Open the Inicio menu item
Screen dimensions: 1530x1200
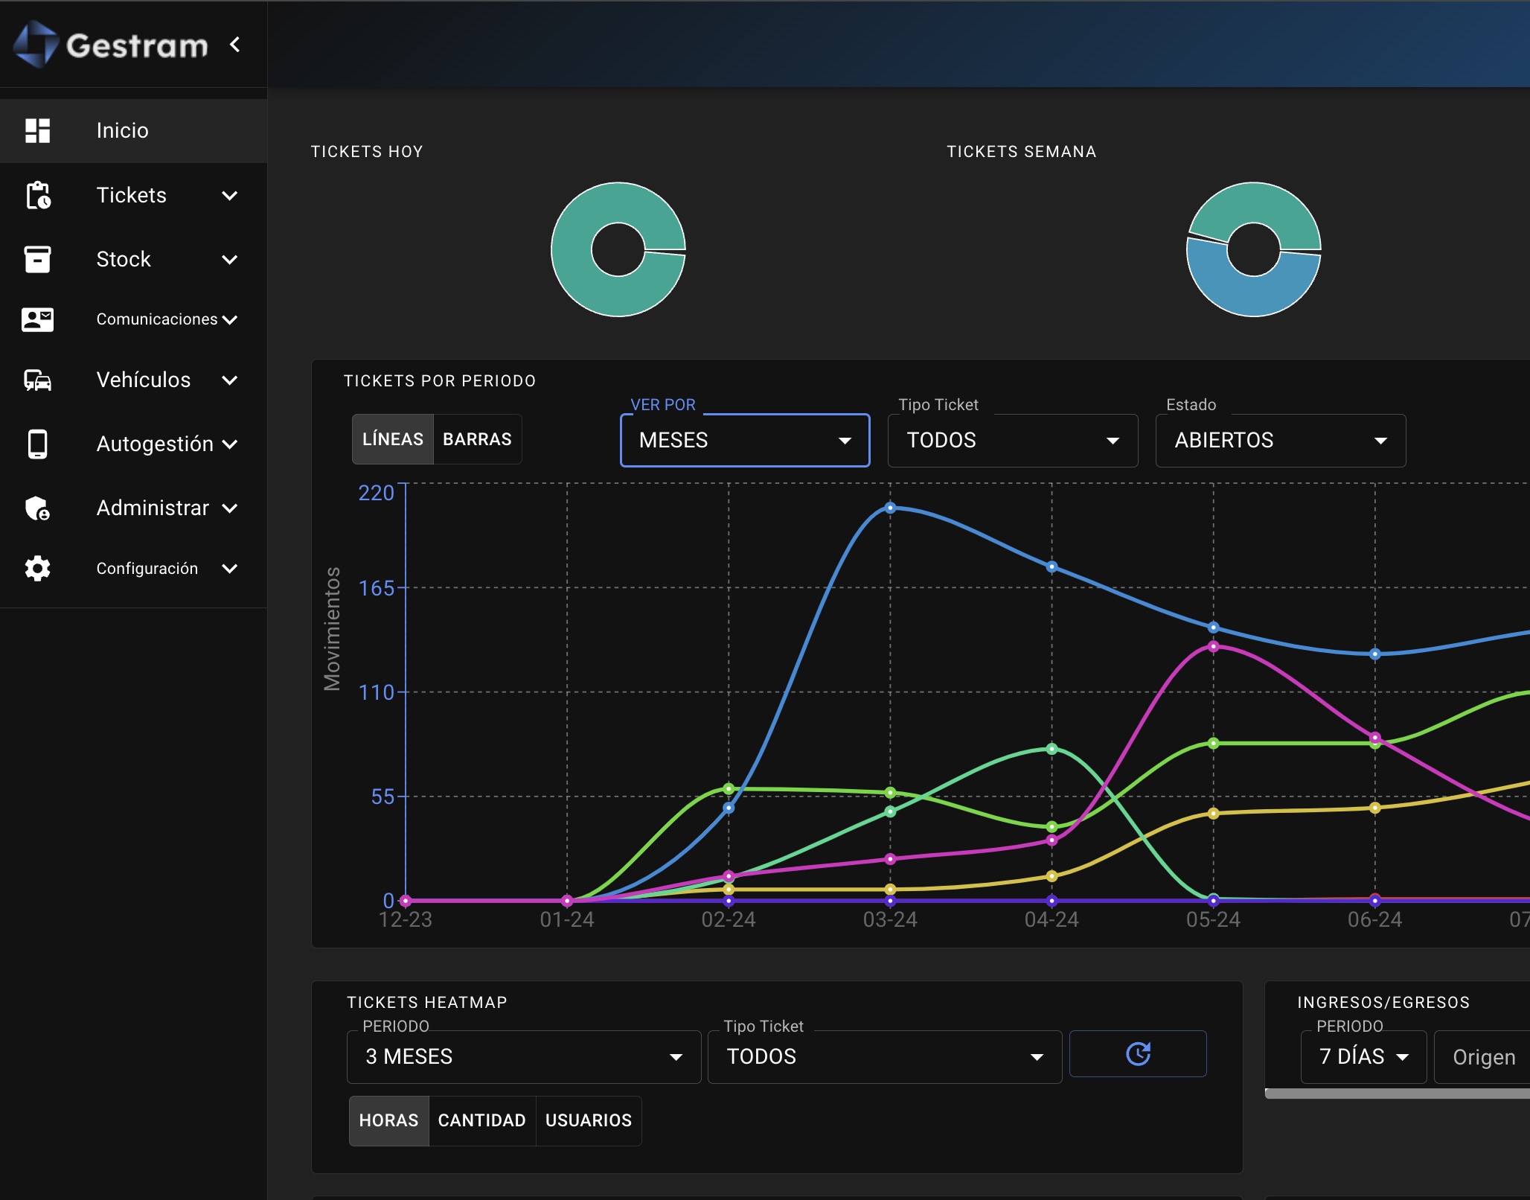[123, 130]
